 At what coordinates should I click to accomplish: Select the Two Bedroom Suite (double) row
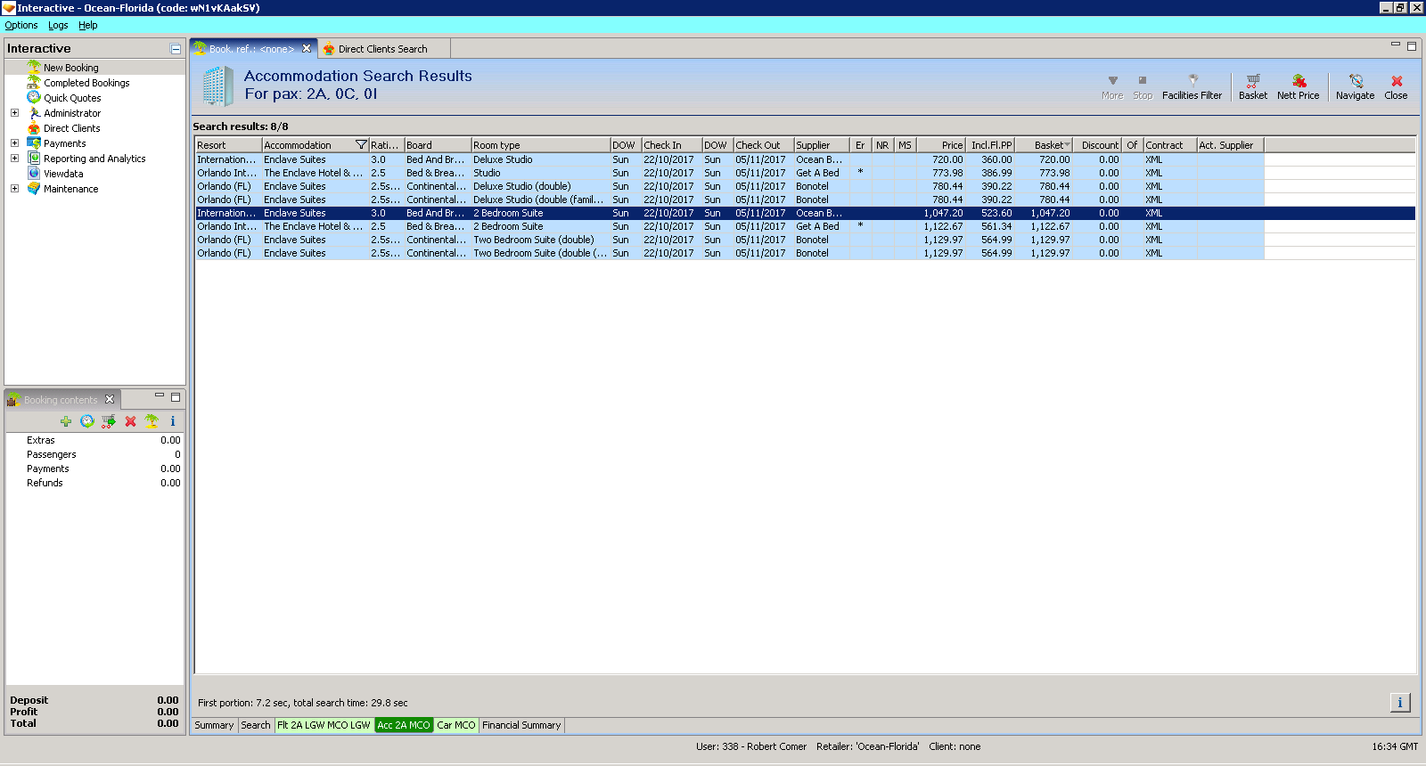[x=729, y=240]
